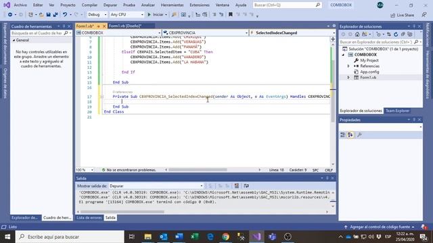The height and width of the screenshot is (243, 433).
Task: Click the feedback icon beside Live Share
Action: click(x=424, y=15)
